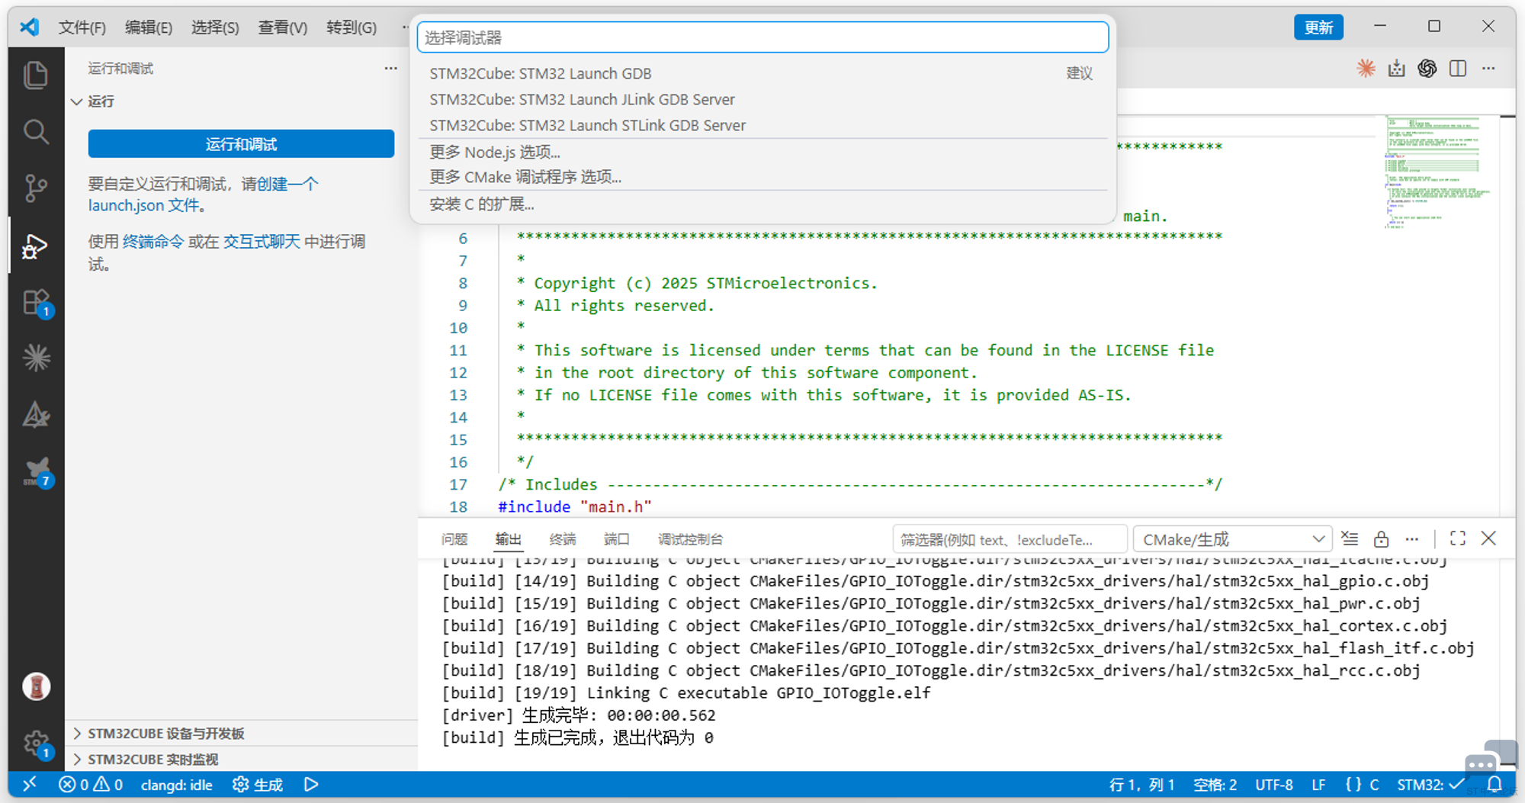Select Run and Debug activity icon

click(x=36, y=246)
